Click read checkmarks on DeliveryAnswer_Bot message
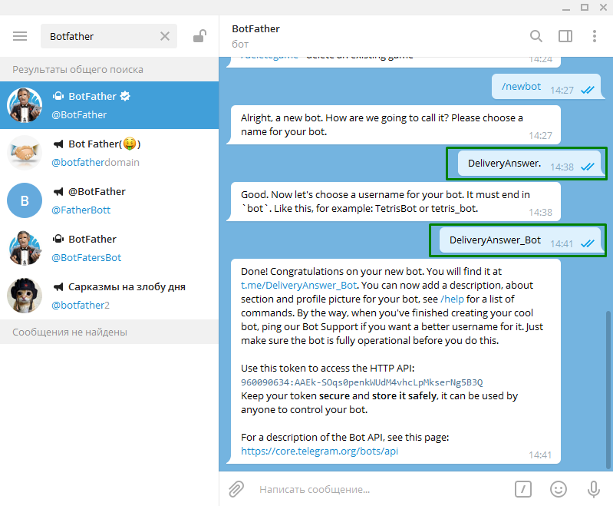Viewport: 613px width, 506px height. (x=587, y=243)
